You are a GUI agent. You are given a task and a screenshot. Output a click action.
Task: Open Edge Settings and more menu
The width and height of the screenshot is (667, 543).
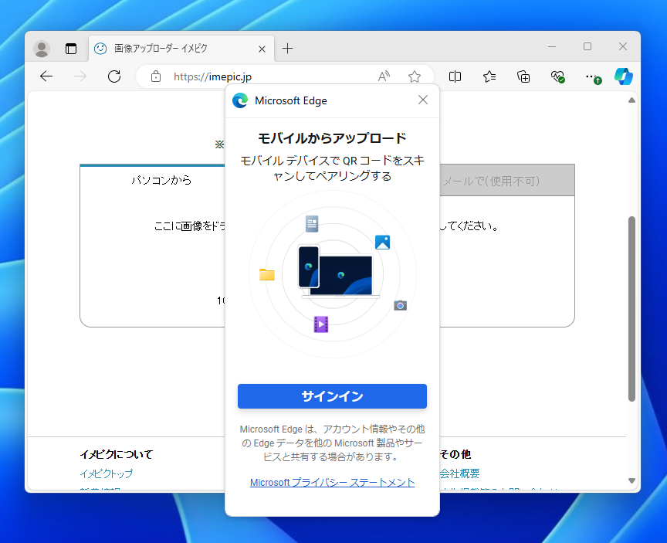point(592,76)
